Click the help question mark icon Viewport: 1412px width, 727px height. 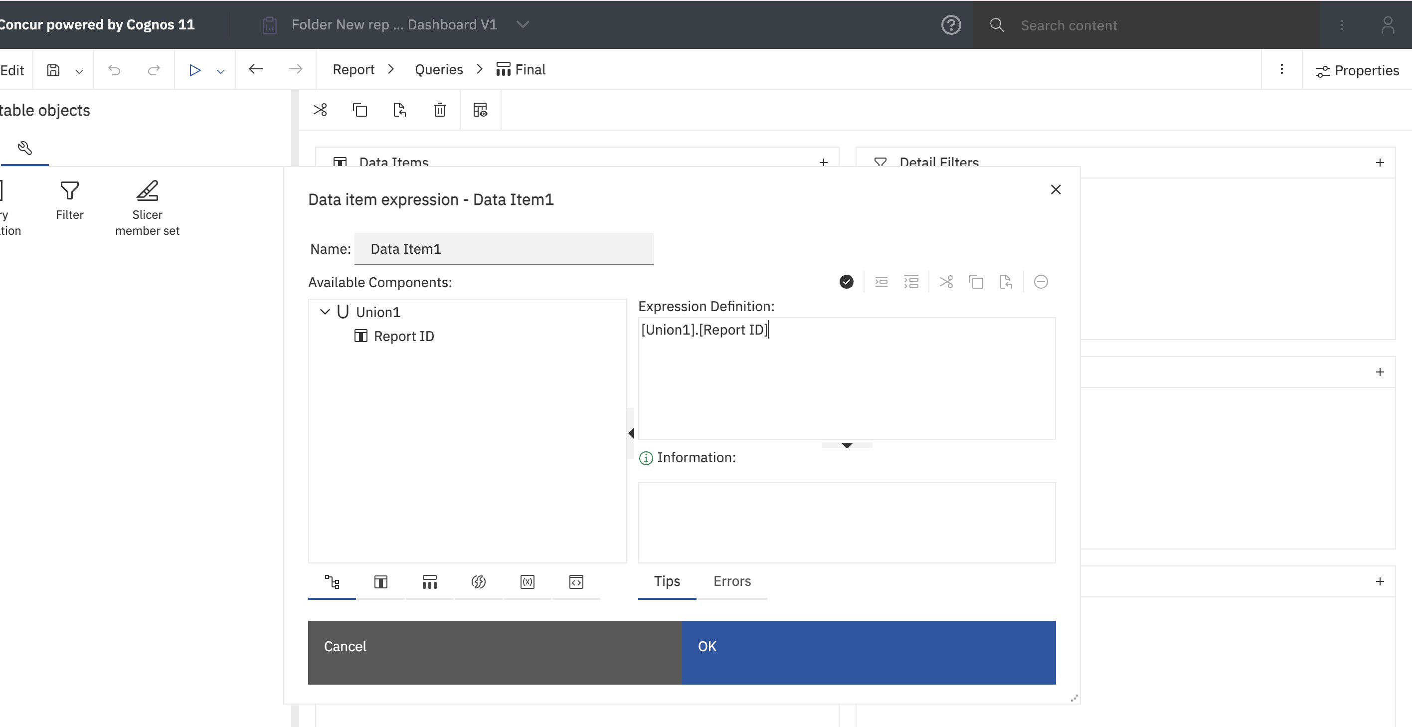click(951, 25)
